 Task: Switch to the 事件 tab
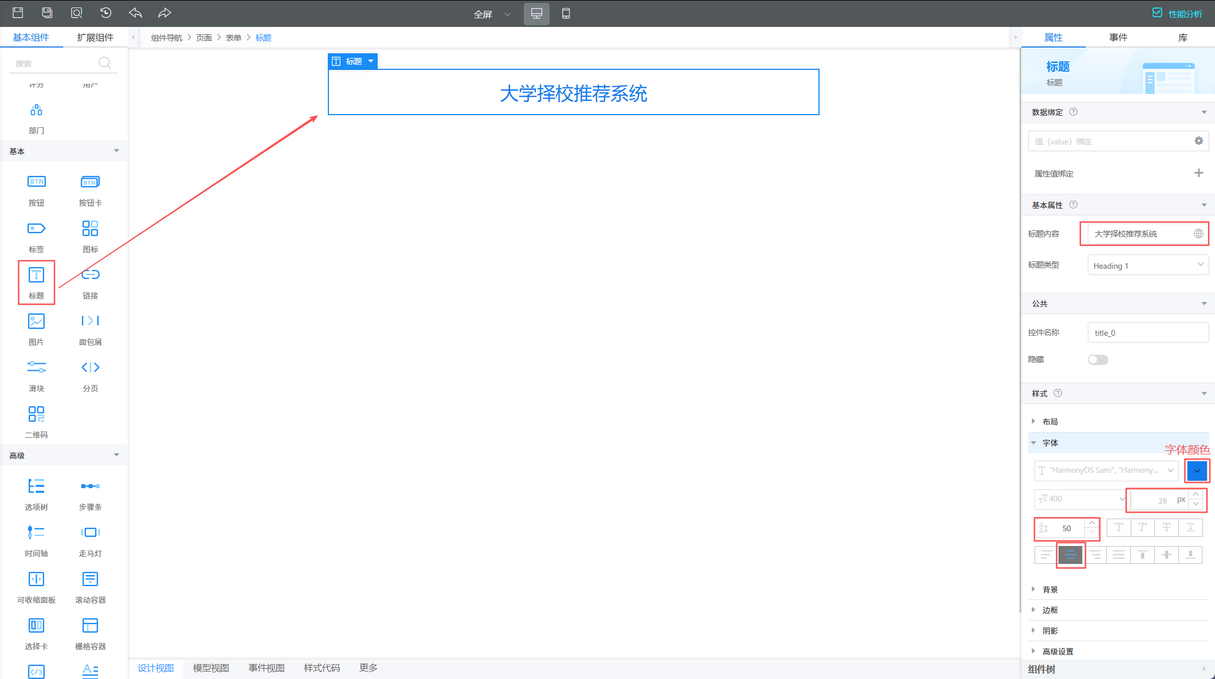tap(1118, 37)
